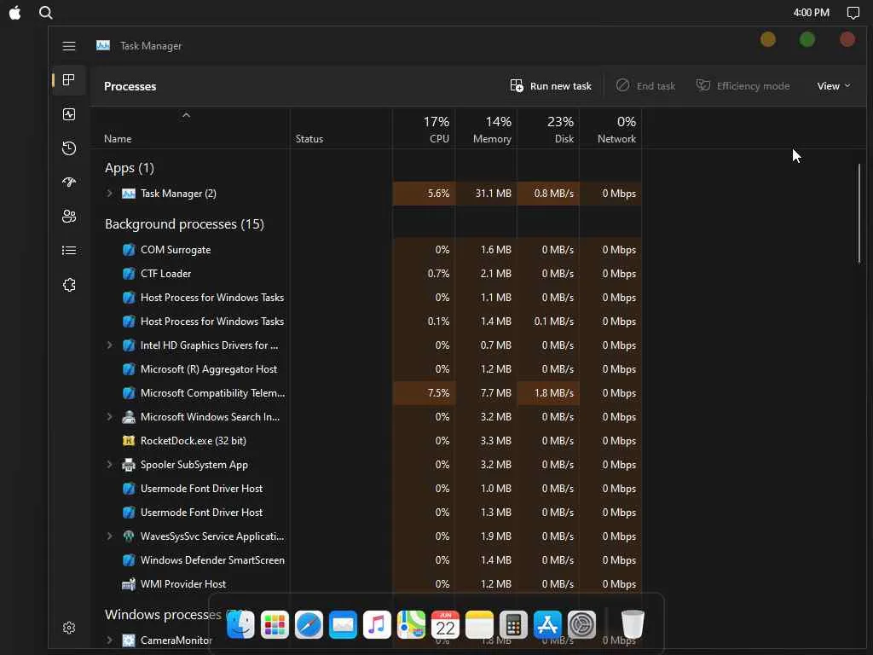The height and width of the screenshot is (655, 873).
Task: Expand the Task Manager (2) process group
Action: tap(110, 194)
